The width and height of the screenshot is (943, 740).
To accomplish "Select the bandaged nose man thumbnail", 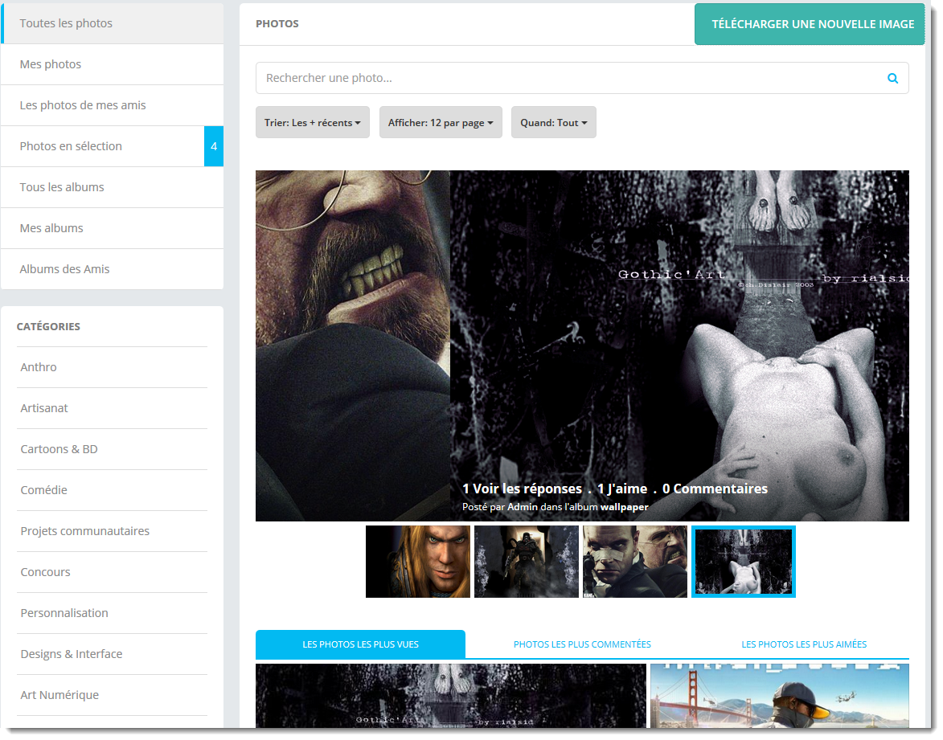I will click(x=634, y=562).
